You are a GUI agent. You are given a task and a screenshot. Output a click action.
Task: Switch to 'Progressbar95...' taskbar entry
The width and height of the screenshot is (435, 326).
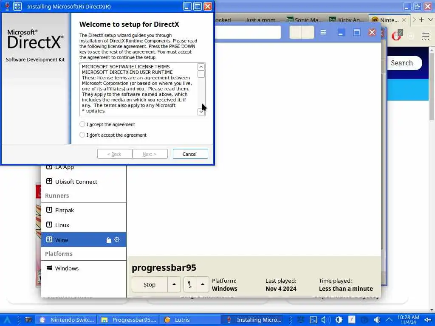click(x=128, y=320)
